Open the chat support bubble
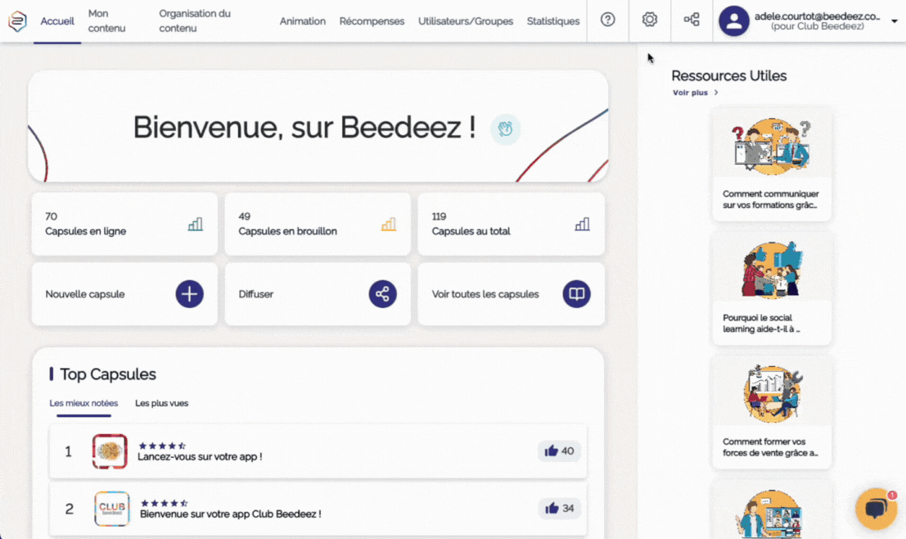 876,510
